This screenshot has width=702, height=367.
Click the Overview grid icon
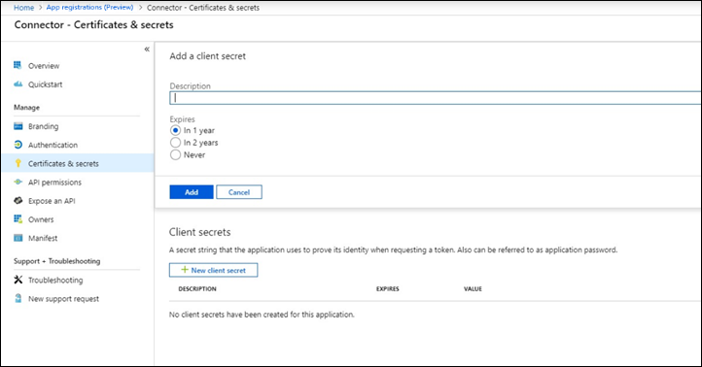coord(18,65)
